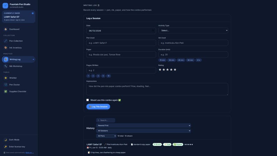The width and height of the screenshot is (277, 156).
Task: Click the blue dot in Currently Inked card
Action: coord(33,13)
